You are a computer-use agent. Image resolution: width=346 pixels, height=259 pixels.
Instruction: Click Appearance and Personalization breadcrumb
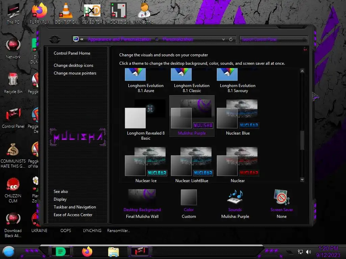[119, 39]
